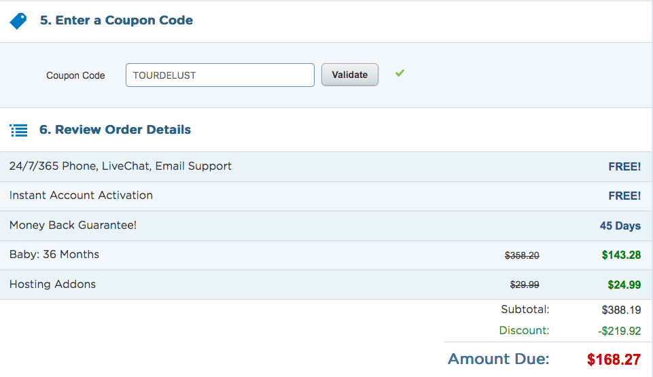Click the Hosting Addons line item
This screenshot has height=377, width=653.
tap(52, 284)
